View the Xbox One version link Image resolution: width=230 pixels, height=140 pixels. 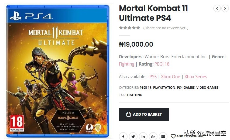coord(170,77)
